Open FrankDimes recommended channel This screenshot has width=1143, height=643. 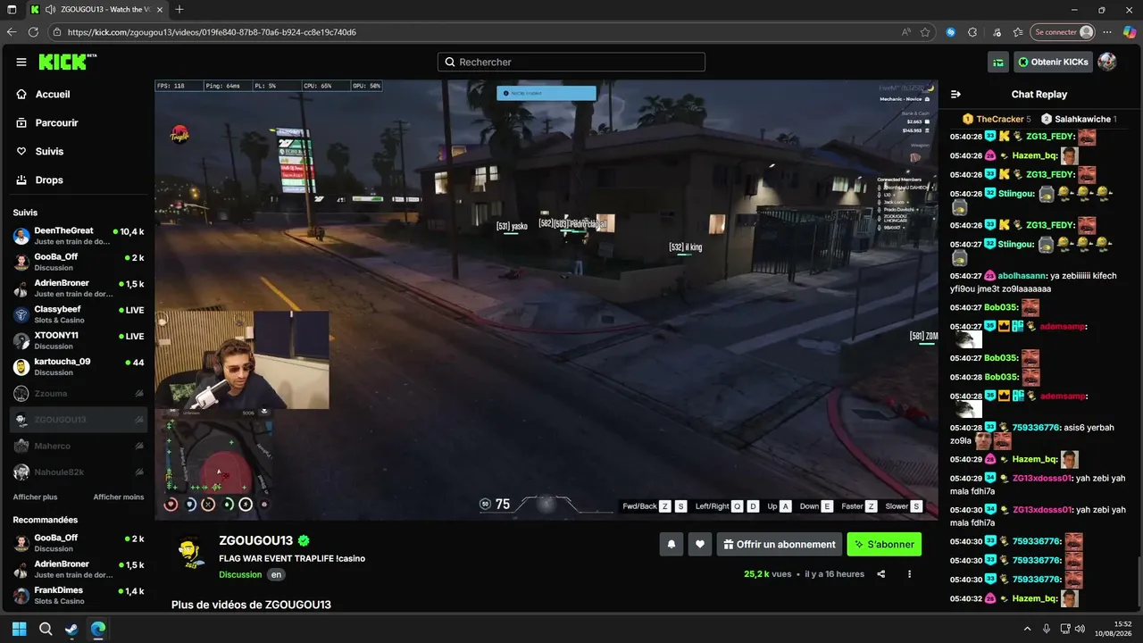79,596
